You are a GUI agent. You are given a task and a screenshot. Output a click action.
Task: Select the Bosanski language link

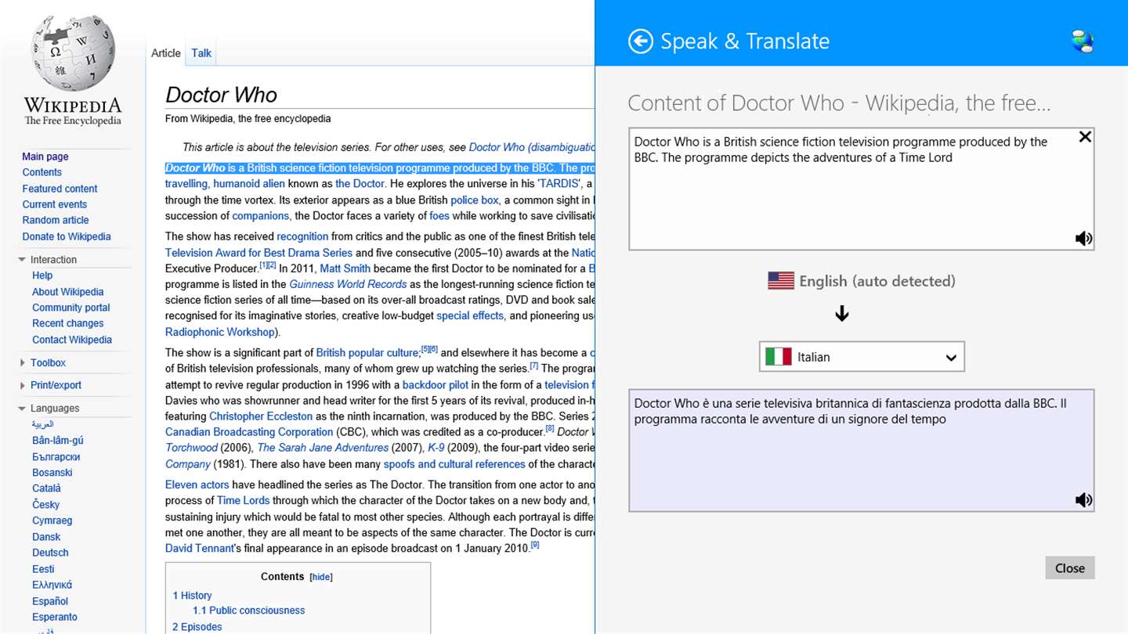click(x=52, y=473)
